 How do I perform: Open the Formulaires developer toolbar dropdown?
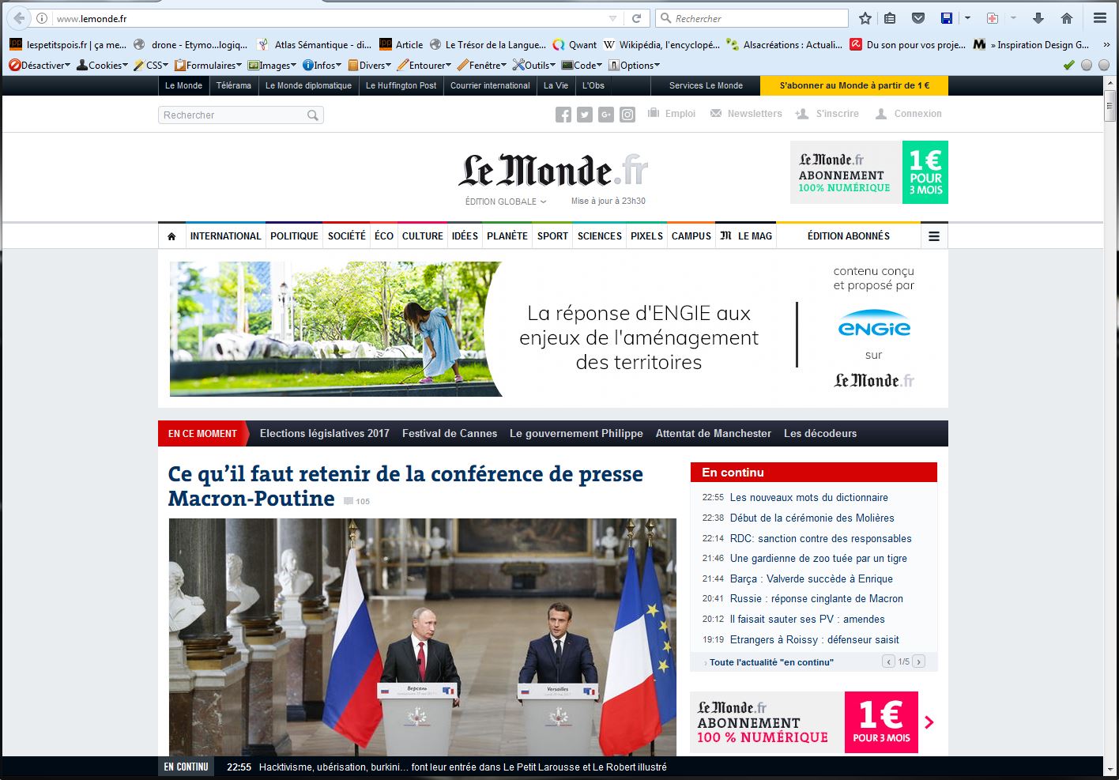208,65
